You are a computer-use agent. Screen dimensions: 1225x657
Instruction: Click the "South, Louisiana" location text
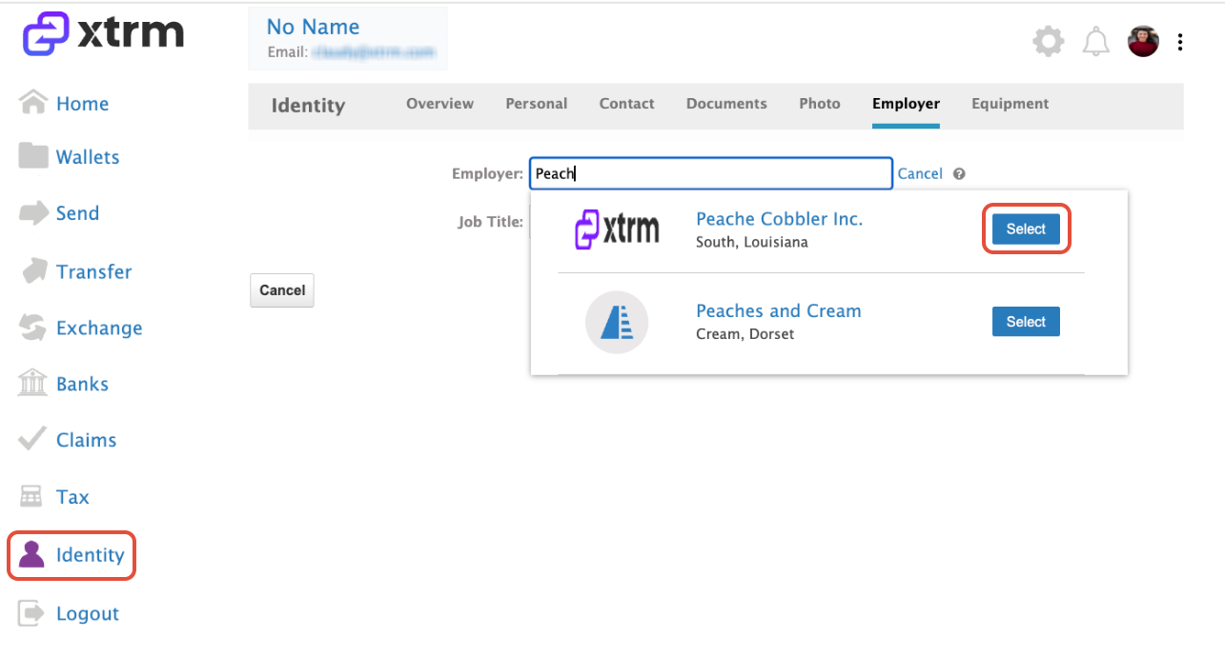(x=752, y=242)
